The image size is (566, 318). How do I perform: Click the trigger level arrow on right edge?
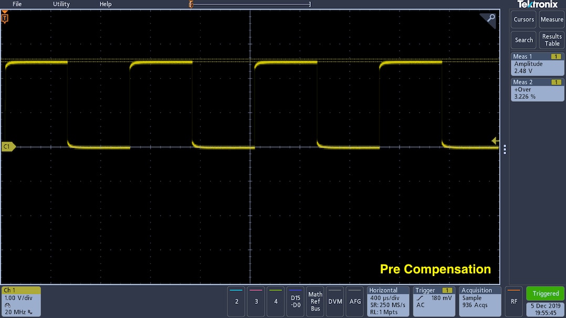click(495, 141)
